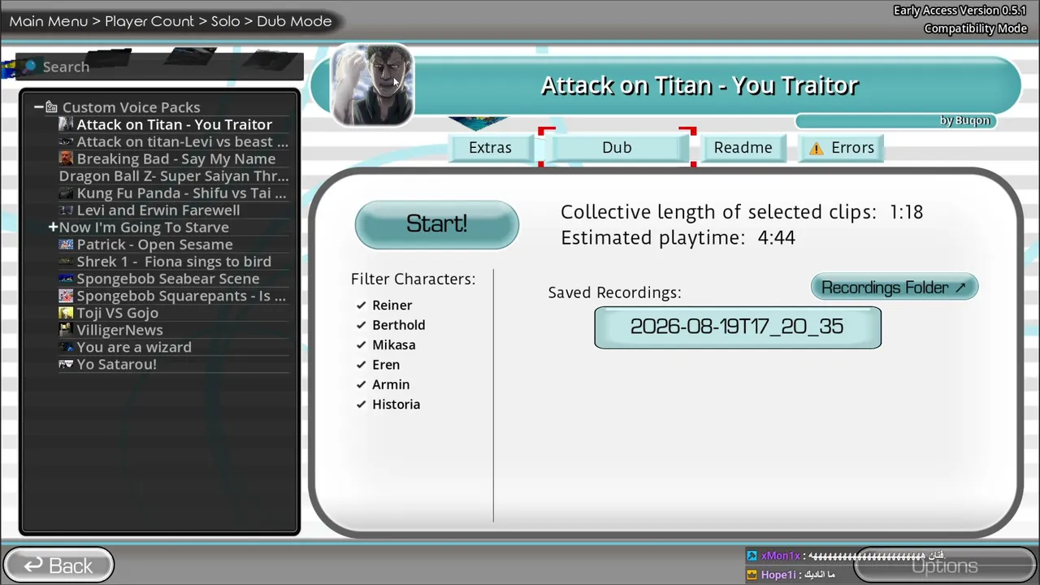
Task: Click the Breaking Bad pack thumbnail icon
Action: [66, 158]
